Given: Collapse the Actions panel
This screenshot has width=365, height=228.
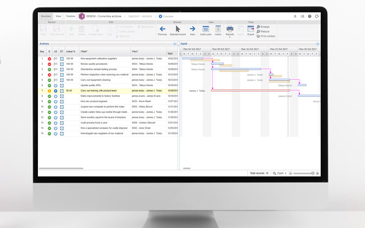Looking at the screenshot, I should point(175,44).
